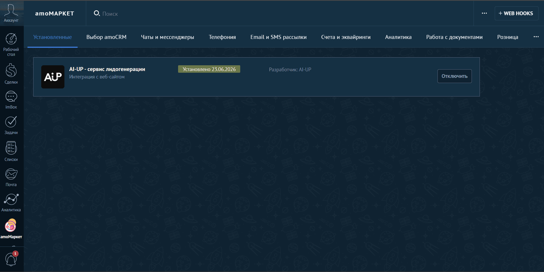Viewport: 544px width, 272px height.
Task: Click the search magnifier icon
Action: [97, 13]
